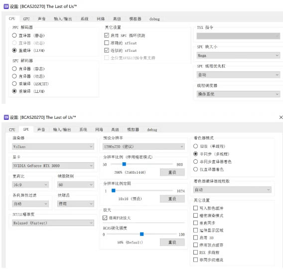
Task: Enable 写入颜色缓冲 checkbox
Action: tap(195, 208)
